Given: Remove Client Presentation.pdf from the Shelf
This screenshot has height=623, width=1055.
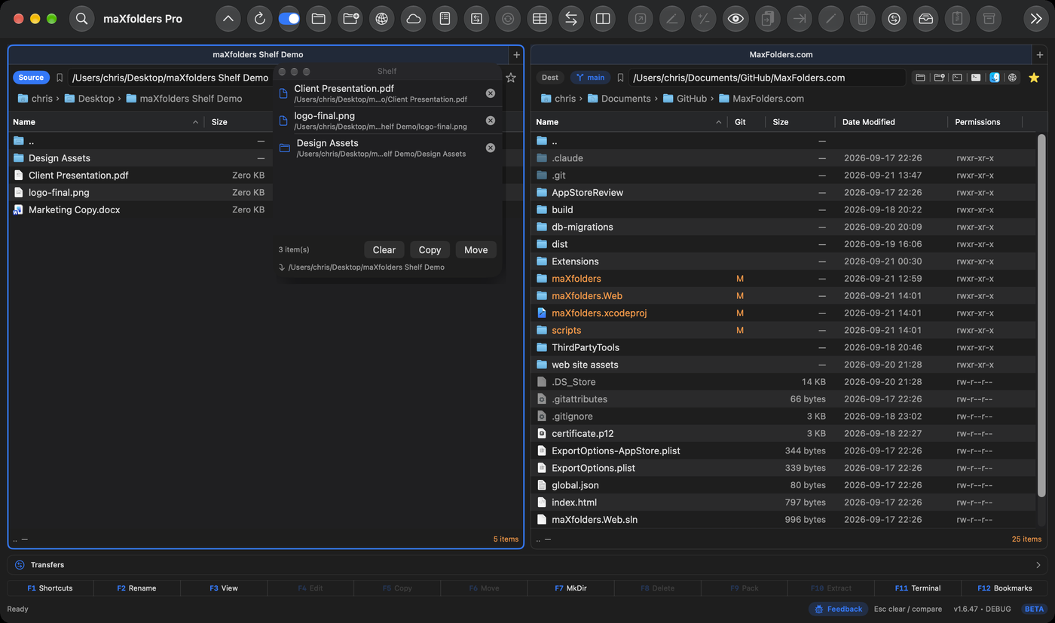Looking at the screenshot, I should point(491,93).
